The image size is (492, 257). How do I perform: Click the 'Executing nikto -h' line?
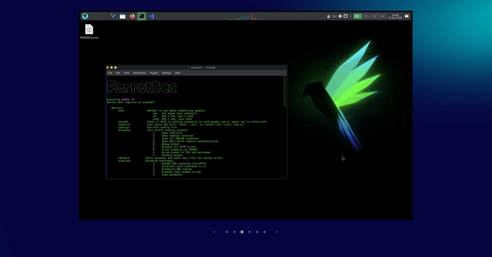point(121,100)
